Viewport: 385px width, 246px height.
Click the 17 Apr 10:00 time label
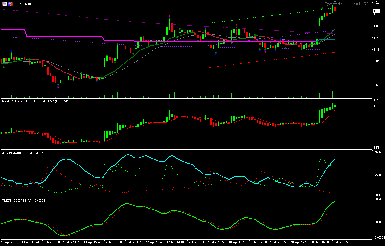pyautogui.click(x=113, y=242)
